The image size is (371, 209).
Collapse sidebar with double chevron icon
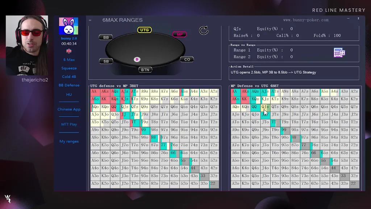pos(90,20)
